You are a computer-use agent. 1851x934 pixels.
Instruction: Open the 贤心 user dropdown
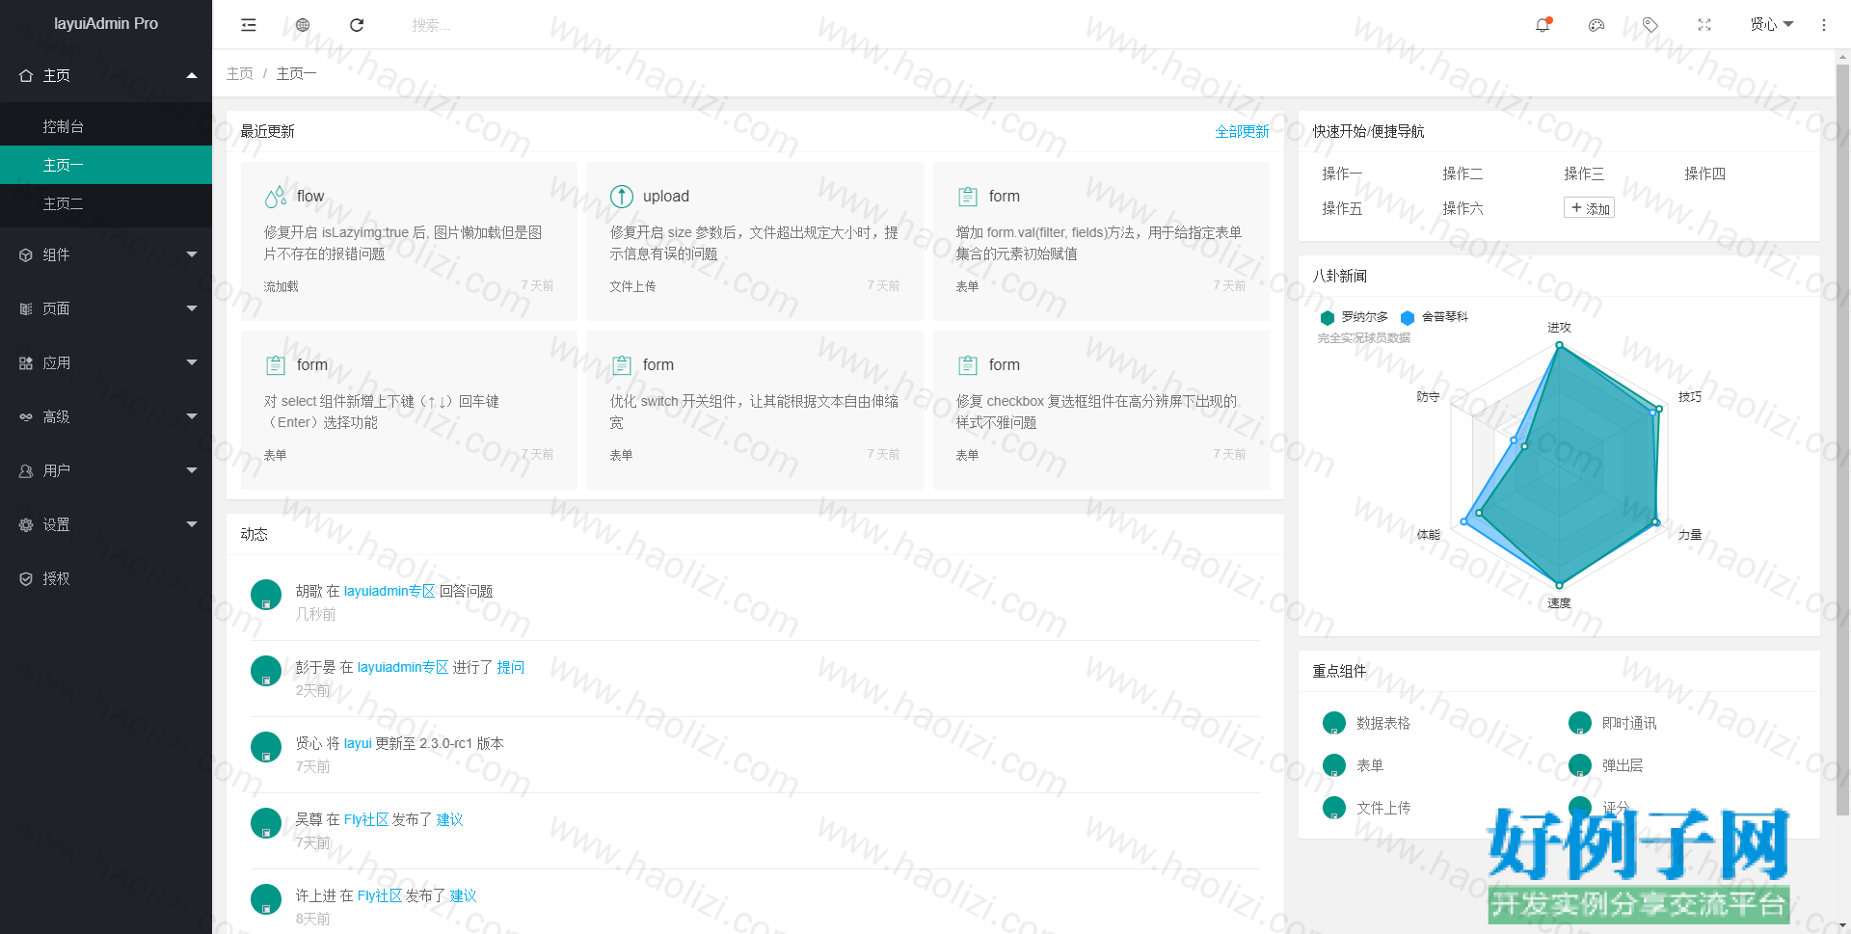1772,25
